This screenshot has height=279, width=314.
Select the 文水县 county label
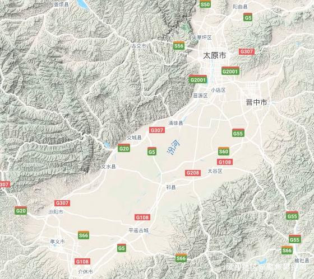pos(109,167)
